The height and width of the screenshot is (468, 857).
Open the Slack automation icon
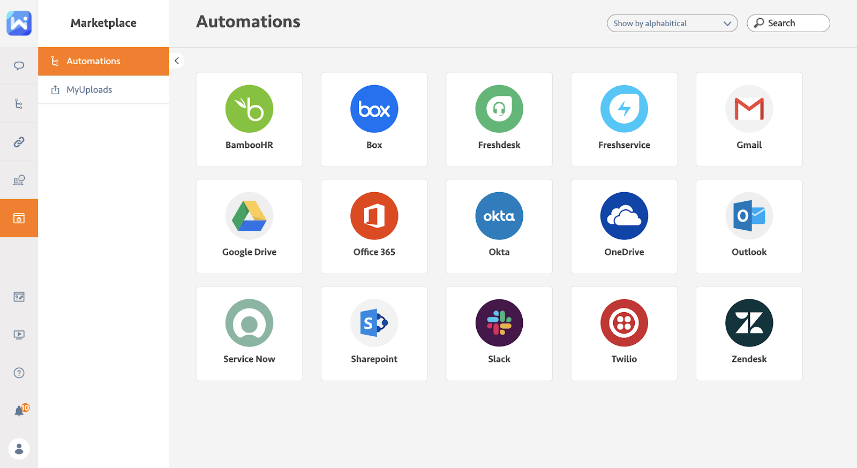[x=499, y=323]
